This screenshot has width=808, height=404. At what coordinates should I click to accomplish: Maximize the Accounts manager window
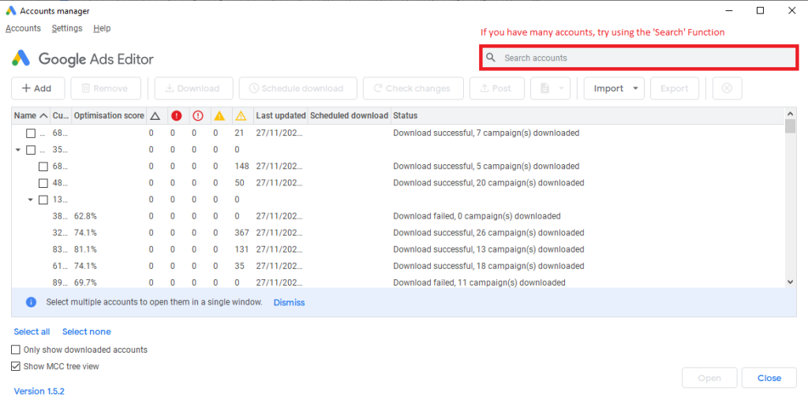[x=760, y=10]
